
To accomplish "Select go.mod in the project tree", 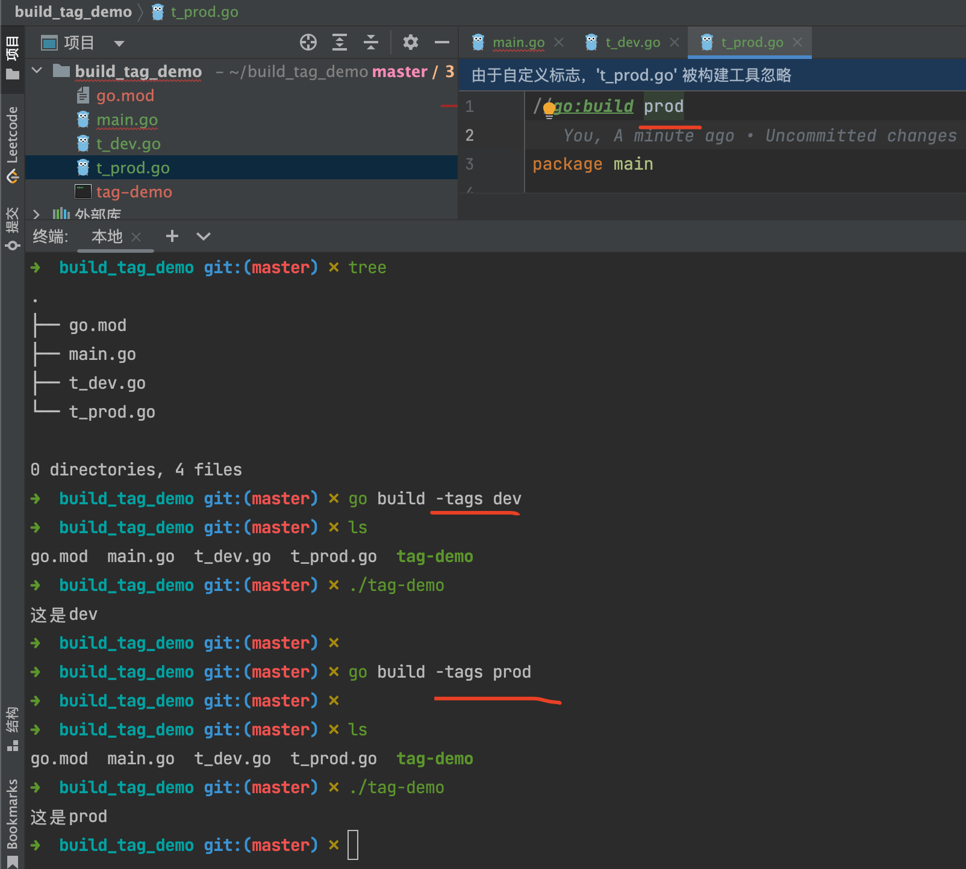I will pos(125,96).
